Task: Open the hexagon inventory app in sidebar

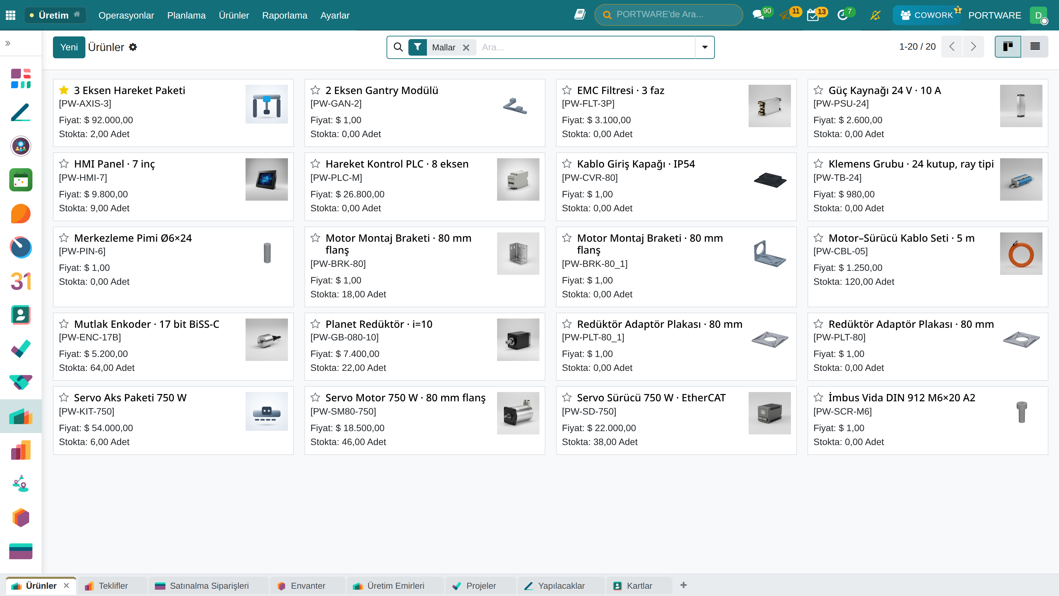Action: 21,518
